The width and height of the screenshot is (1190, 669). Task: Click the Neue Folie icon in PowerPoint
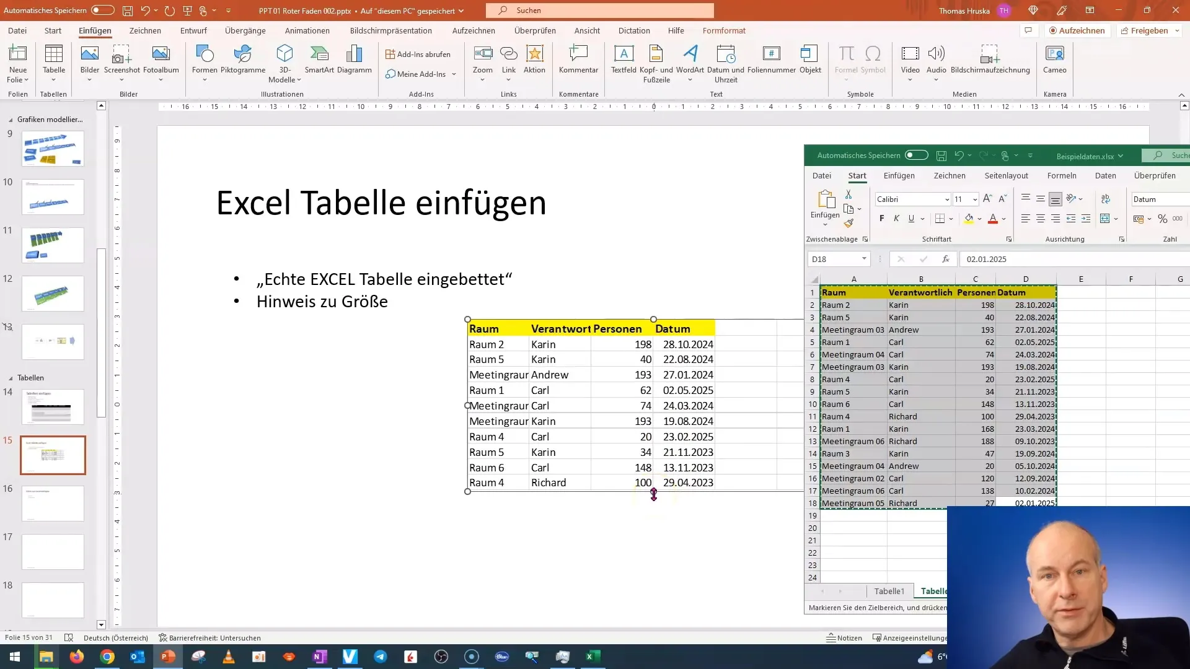18,55
